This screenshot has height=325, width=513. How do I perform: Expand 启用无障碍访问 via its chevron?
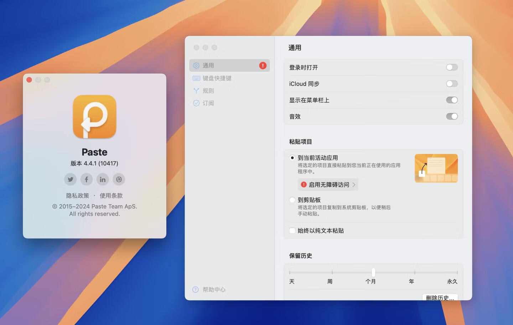pyautogui.click(x=354, y=185)
